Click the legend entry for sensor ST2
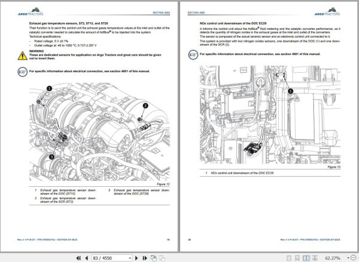Viewport: 359px width, 262px height. [66, 200]
